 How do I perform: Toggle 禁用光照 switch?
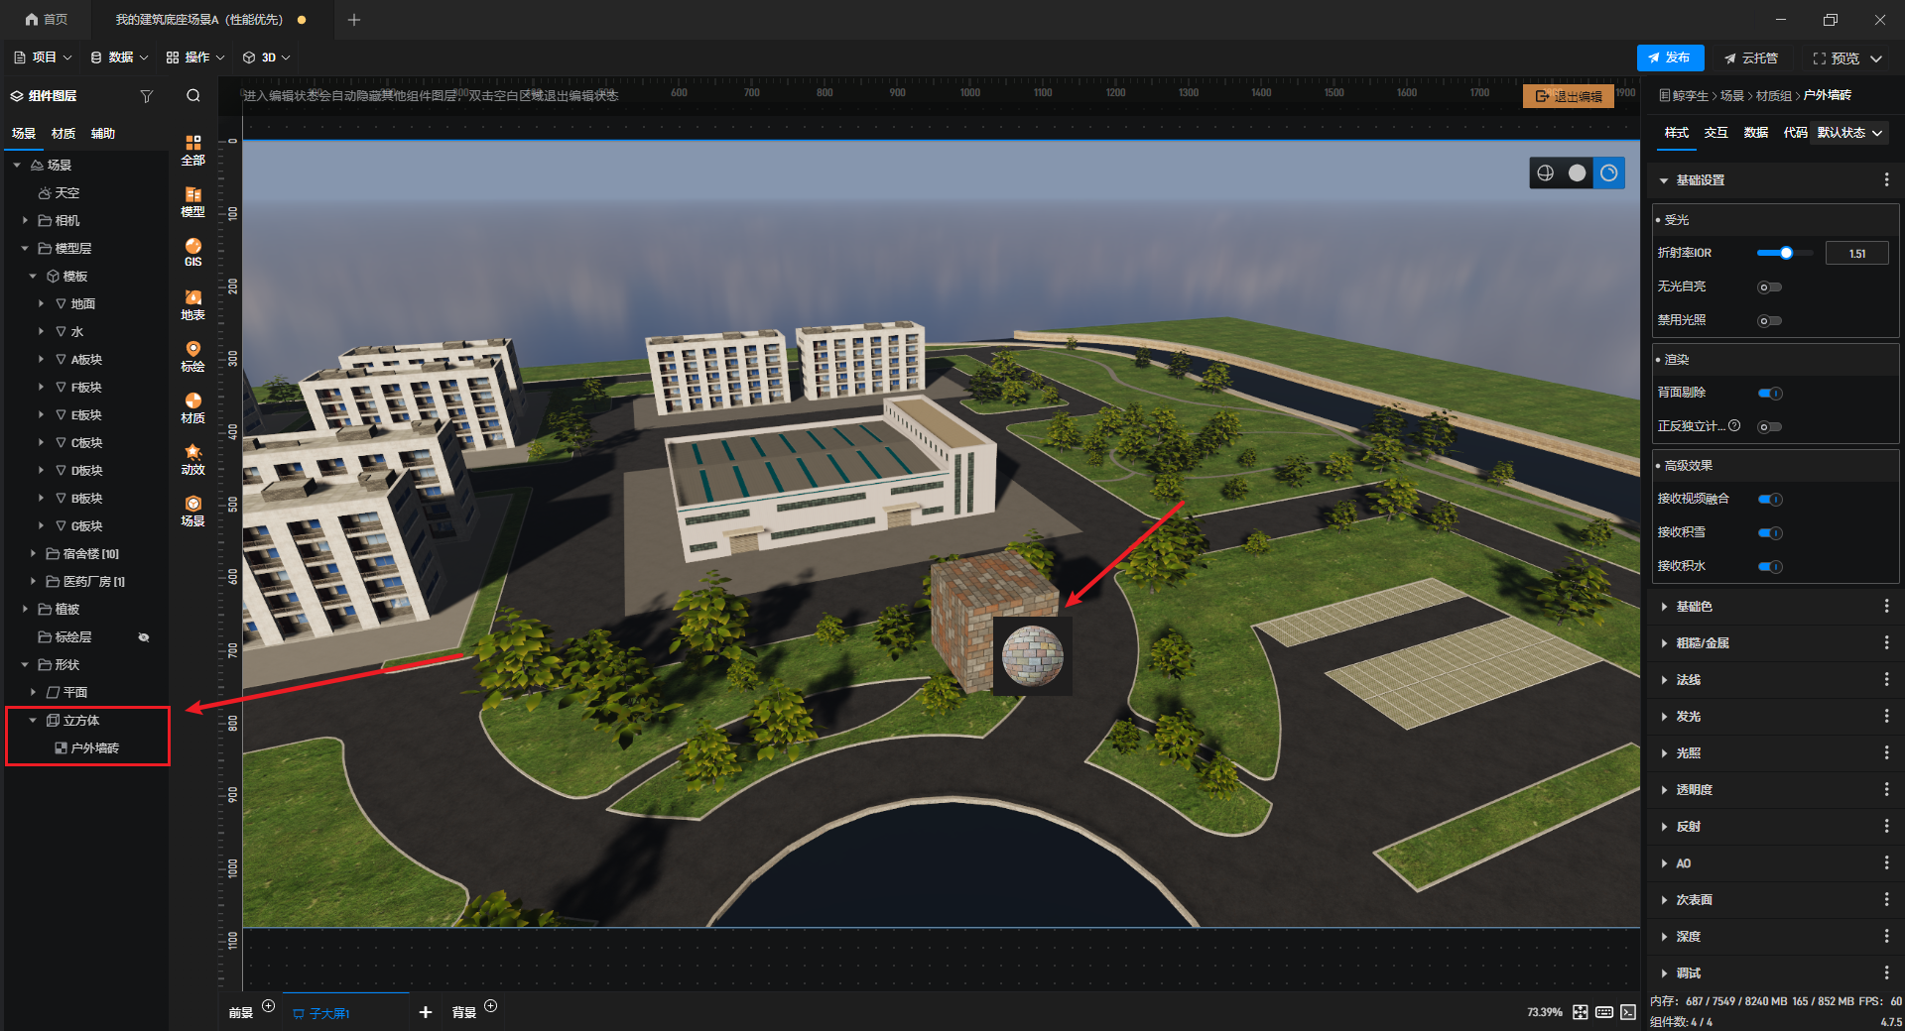[x=1770, y=321]
